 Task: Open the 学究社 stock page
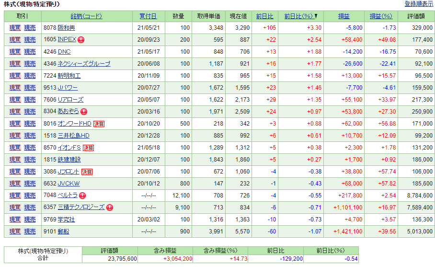click(66, 220)
